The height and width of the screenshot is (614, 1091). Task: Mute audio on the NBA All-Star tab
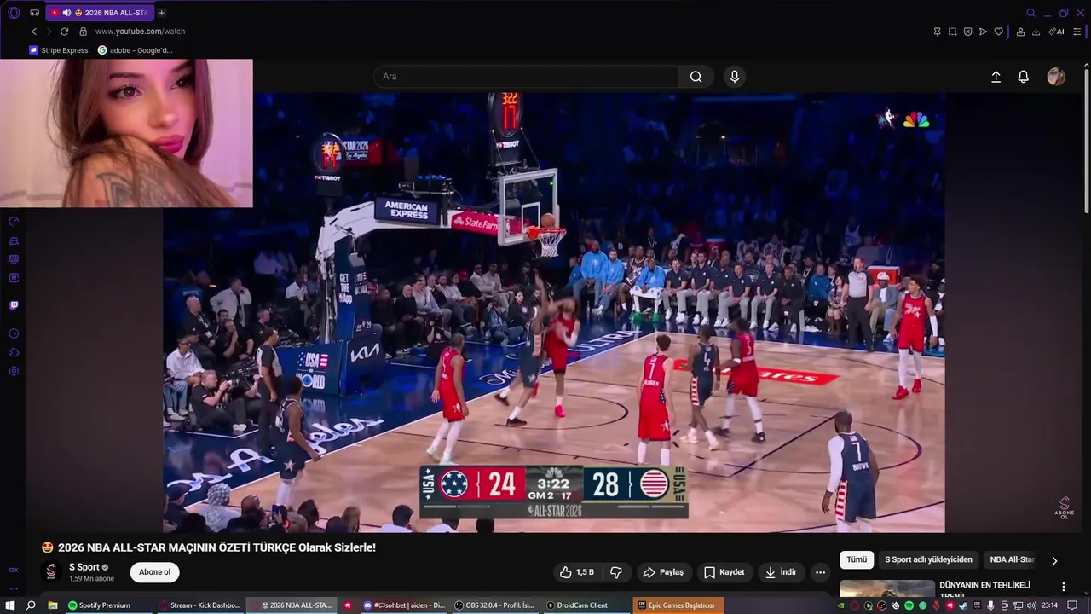click(66, 13)
